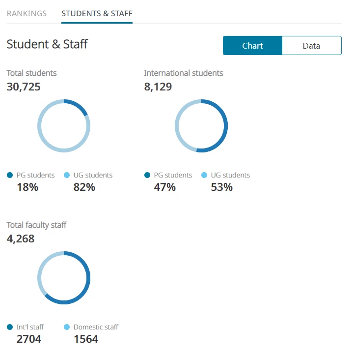This screenshot has width=351, height=357.
Task: Click UG students legend dot under International students
Action: (204, 175)
